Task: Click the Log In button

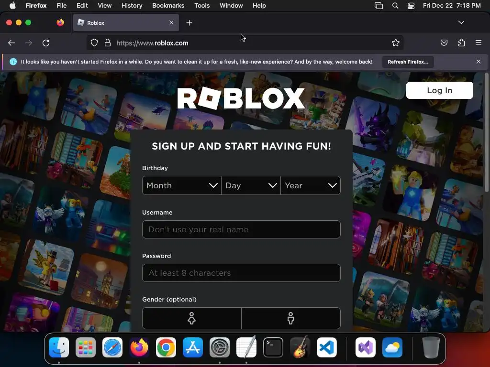Action: (439, 90)
